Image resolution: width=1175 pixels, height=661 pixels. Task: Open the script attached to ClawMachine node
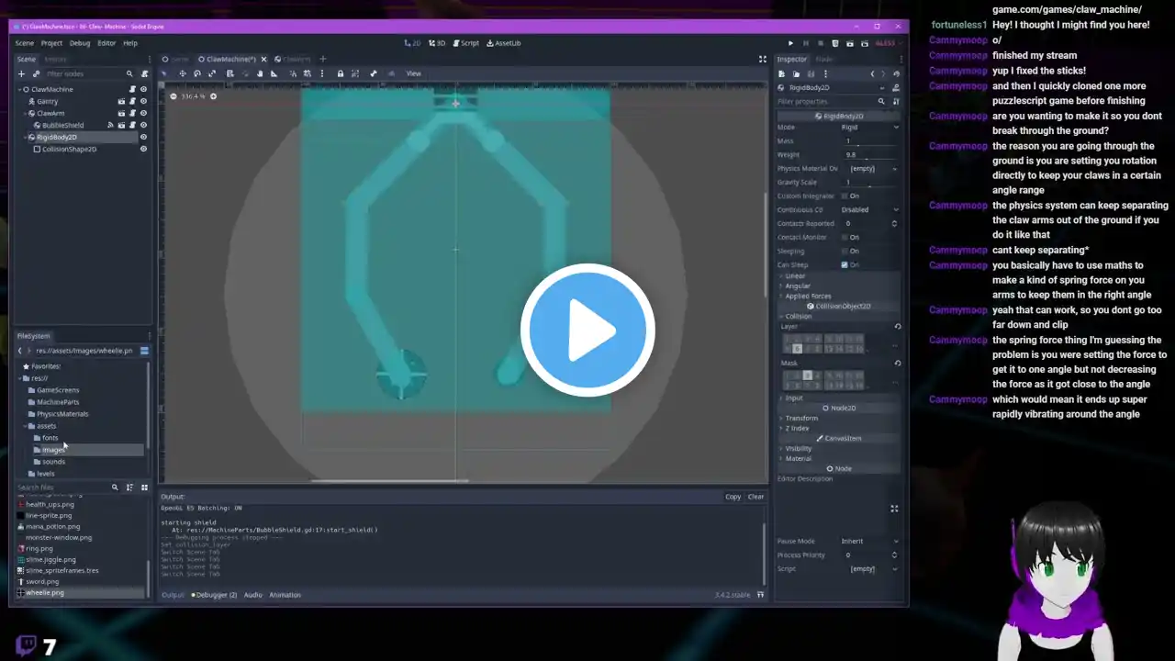tap(132, 89)
